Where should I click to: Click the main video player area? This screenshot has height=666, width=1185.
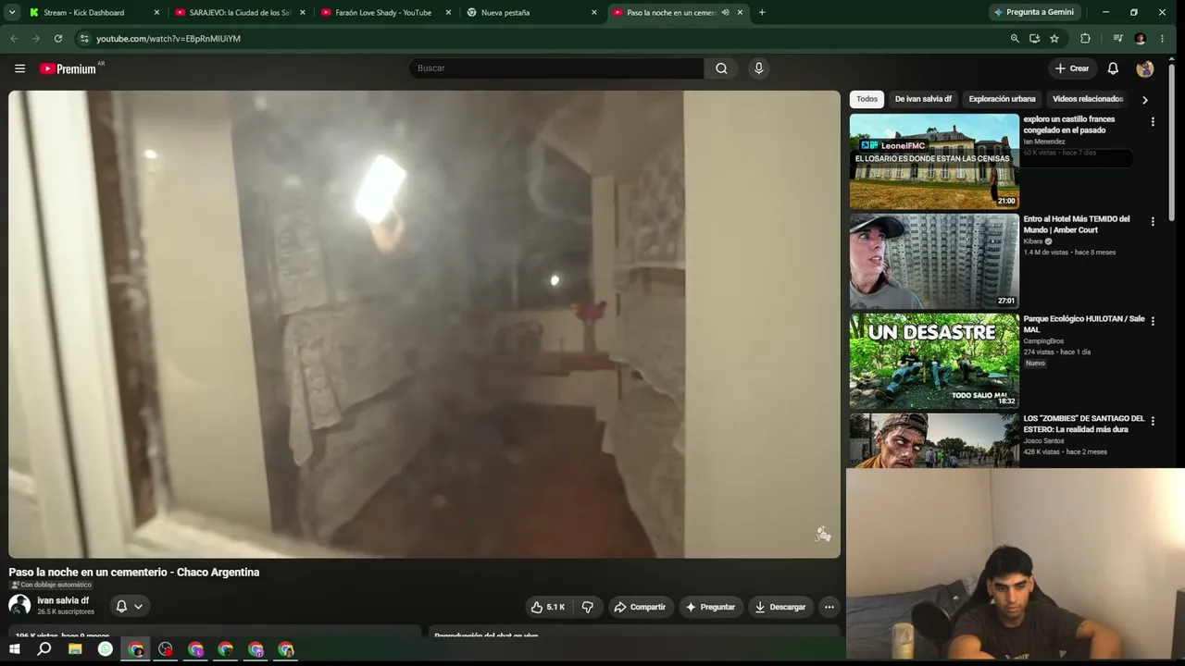(424, 324)
